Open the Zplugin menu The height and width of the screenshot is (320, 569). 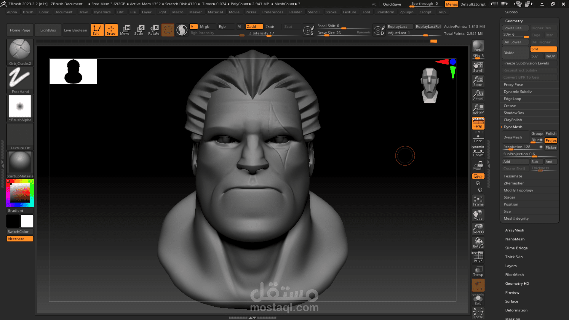[406, 12]
